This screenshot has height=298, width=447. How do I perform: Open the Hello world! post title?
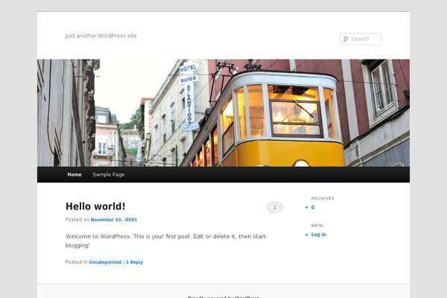(95, 206)
